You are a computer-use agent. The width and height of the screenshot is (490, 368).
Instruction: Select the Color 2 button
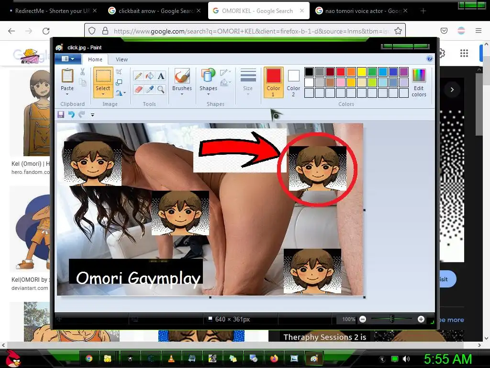(x=293, y=82)
